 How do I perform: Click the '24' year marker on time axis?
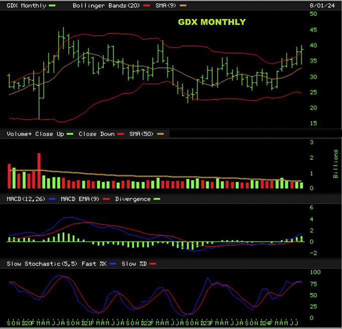pyautogui.click(x=265, y=323)
